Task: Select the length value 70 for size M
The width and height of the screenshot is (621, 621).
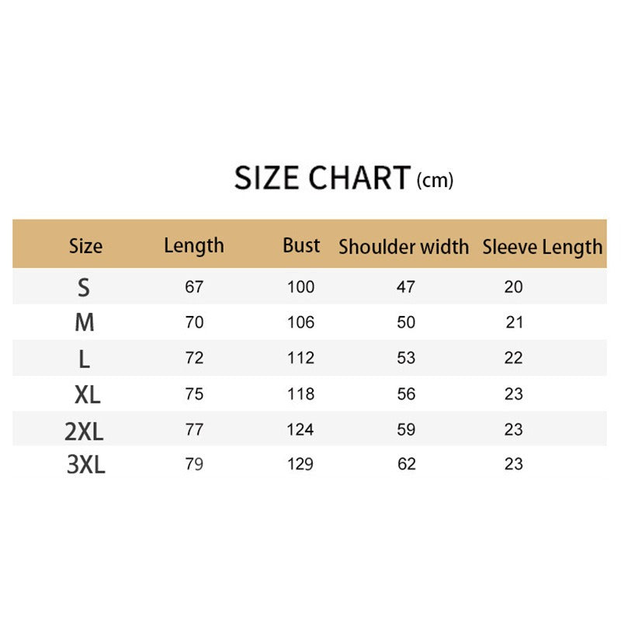Action: point(194,322)
